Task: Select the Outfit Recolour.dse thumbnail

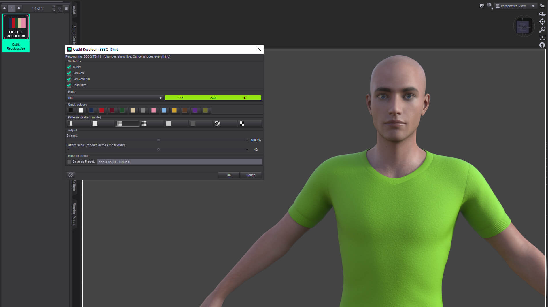Action: (x=16, y=33)
